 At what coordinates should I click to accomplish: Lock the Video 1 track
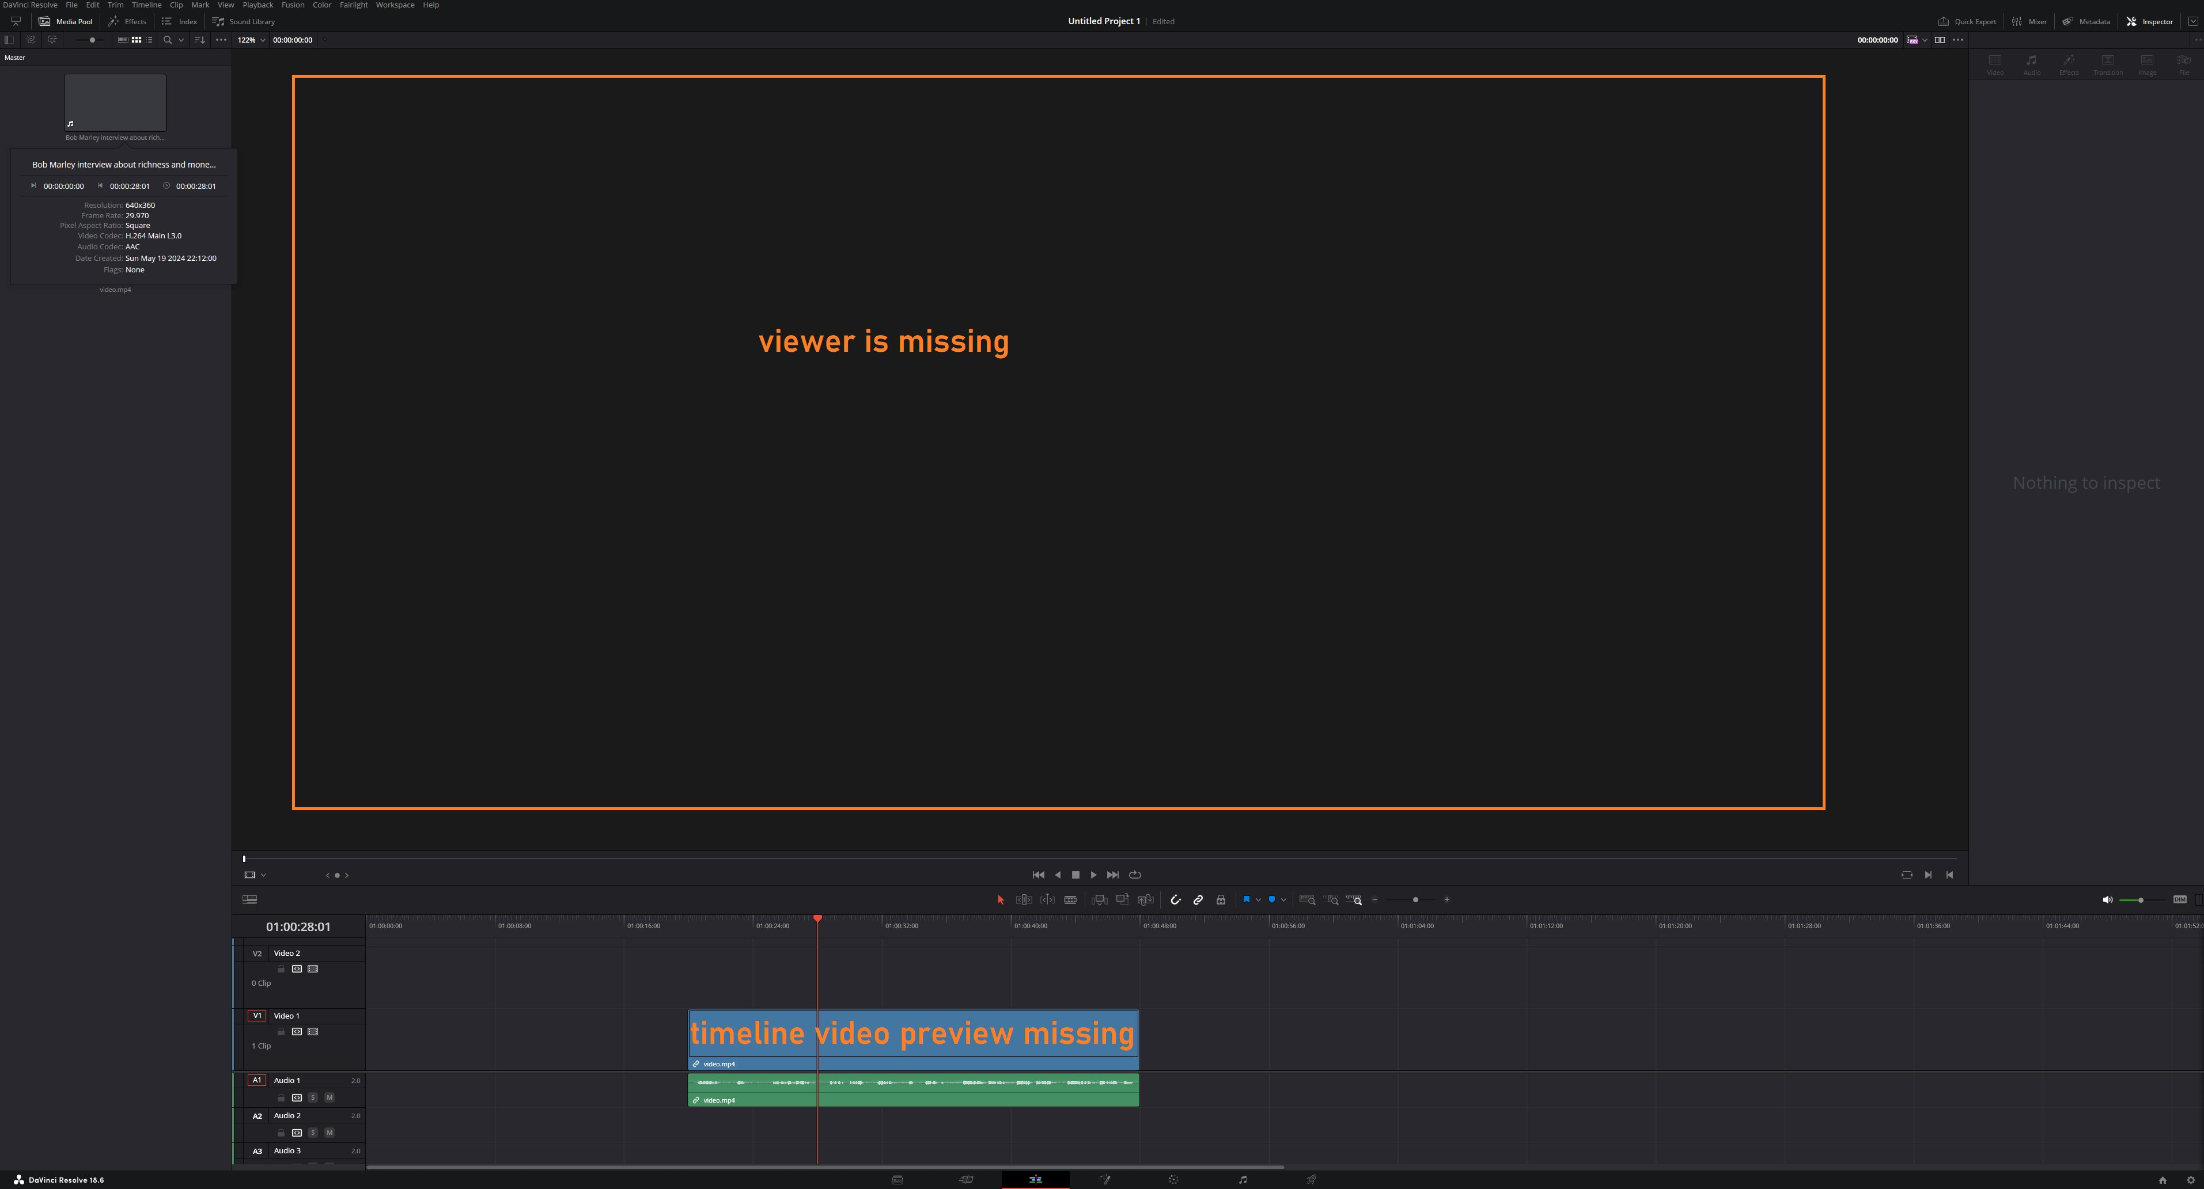(281, 1032)
